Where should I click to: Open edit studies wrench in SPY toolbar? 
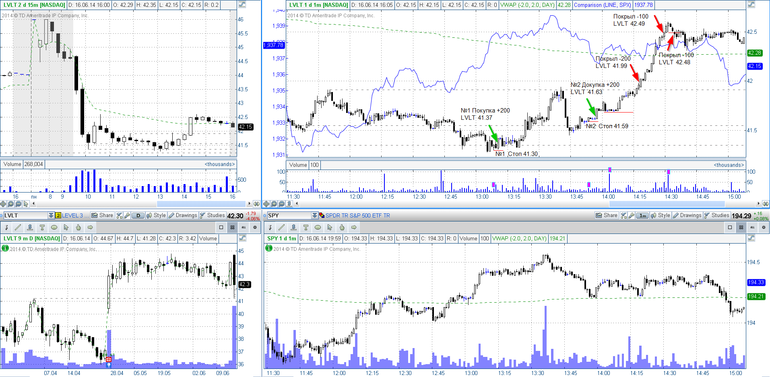tap(632, 215)
